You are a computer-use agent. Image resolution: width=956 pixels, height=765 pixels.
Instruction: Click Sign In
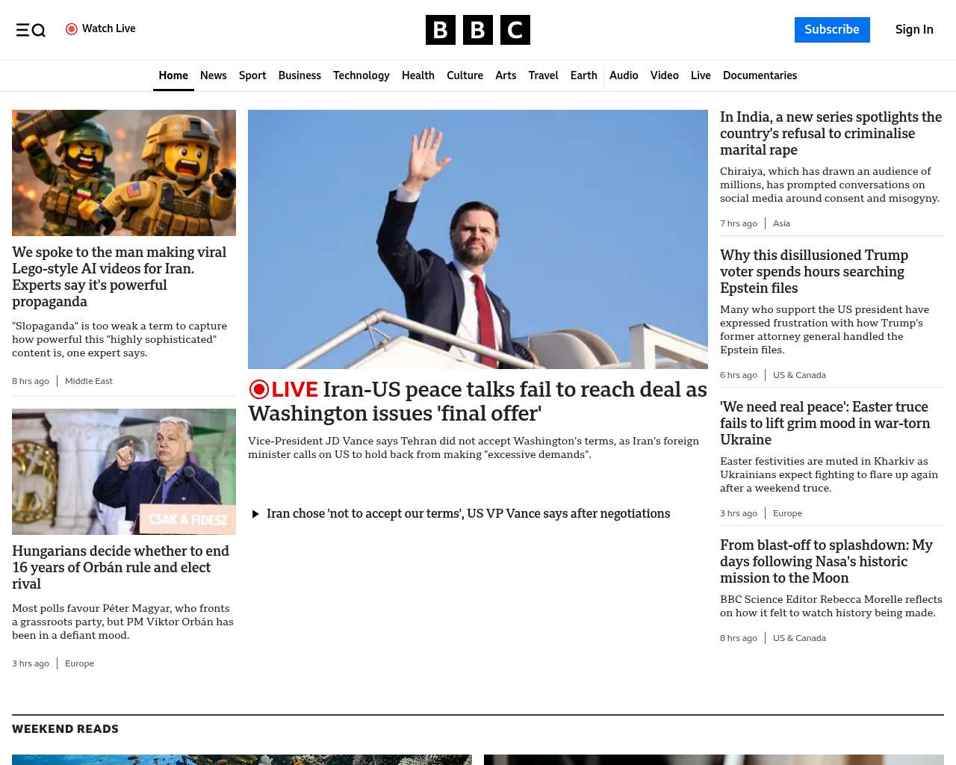[914, 30]
